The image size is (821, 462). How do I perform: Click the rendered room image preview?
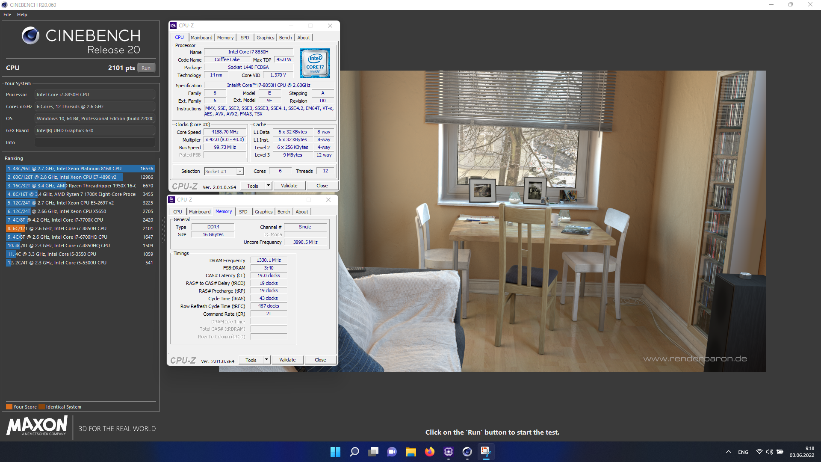[x=493, y=221]
